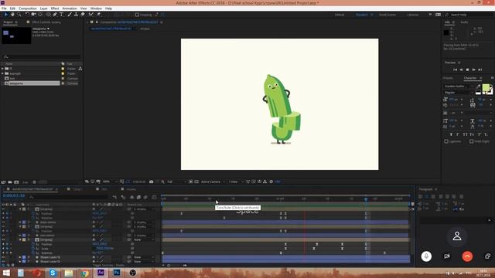This screenshot has height=278, width=495.
Task: Click the new folder icon in Project panel
Action: (10, 182)
